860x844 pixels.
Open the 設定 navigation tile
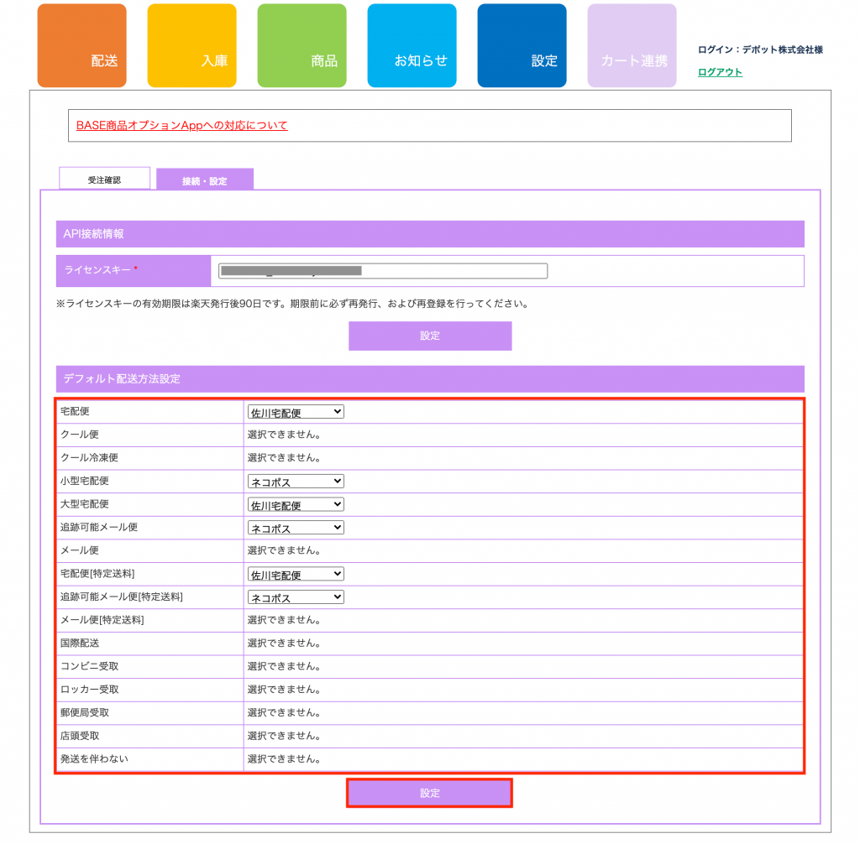click(522, 46)
